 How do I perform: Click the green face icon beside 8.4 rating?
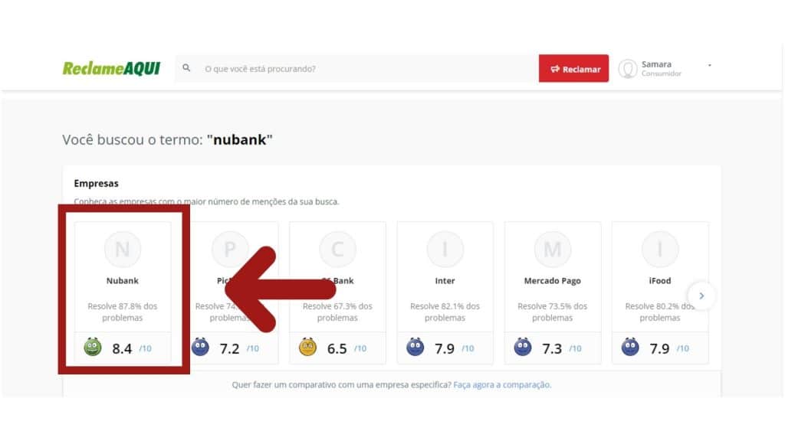tap(93, 347)
